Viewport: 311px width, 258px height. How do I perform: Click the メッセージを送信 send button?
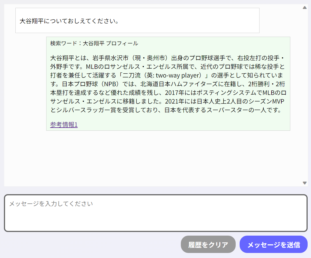[x=273, y=244]
